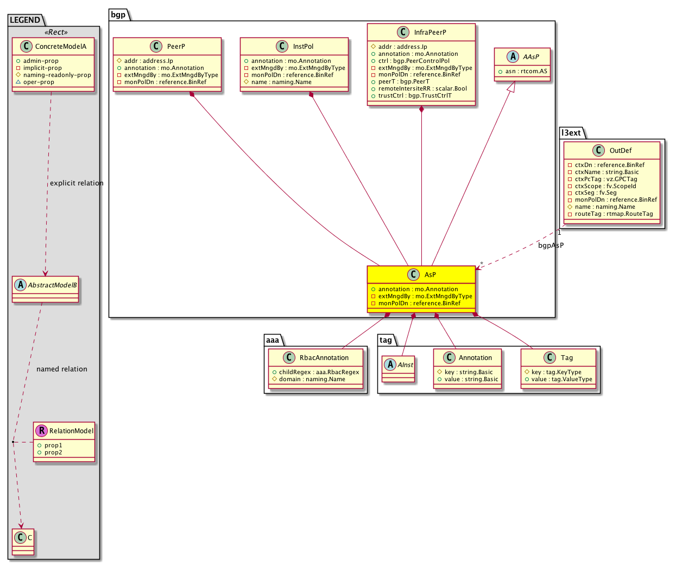676x565 pixels.
Task: Click routeTag property in OutDef
Action: [614, 214]
